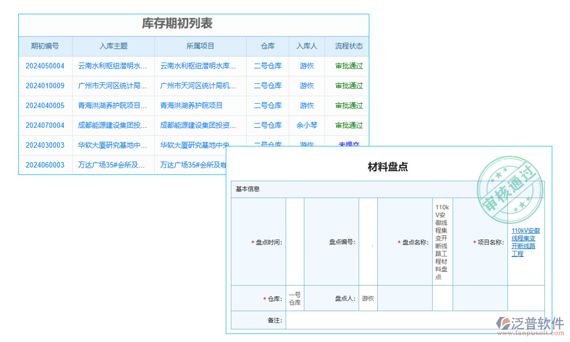Open entry 2024040005 for 青海洪湖养护院项目
The width and height of the screenshot is (570, 342).
pos(45,105)
